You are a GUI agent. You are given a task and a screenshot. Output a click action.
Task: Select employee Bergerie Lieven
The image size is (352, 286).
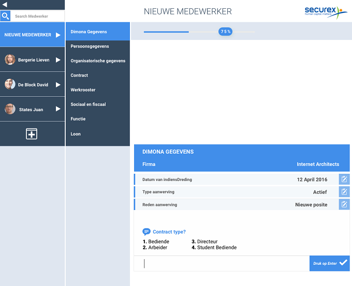point(32,59)
